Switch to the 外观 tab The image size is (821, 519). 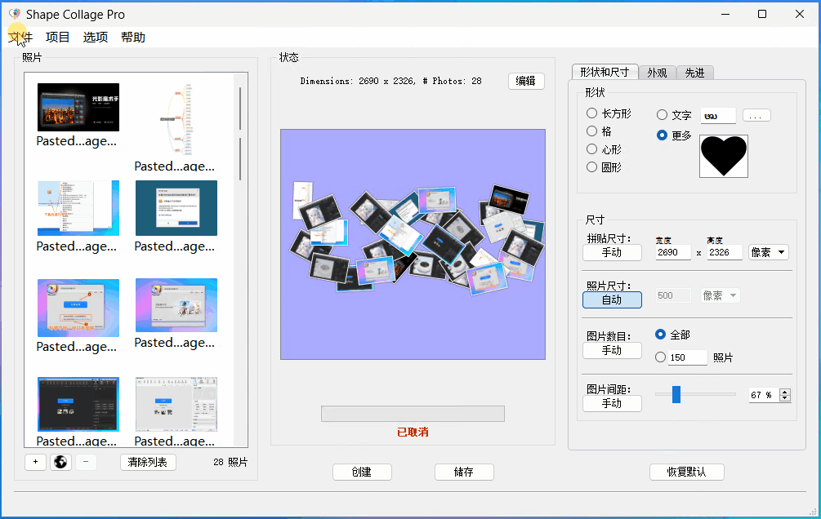pos(657,73)
